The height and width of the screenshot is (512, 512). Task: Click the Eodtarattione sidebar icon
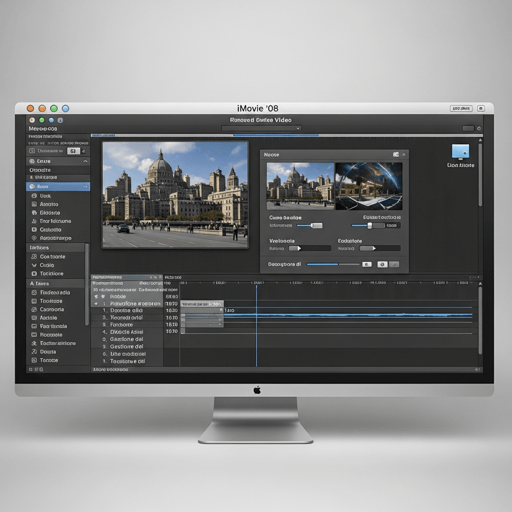[34, 343]
